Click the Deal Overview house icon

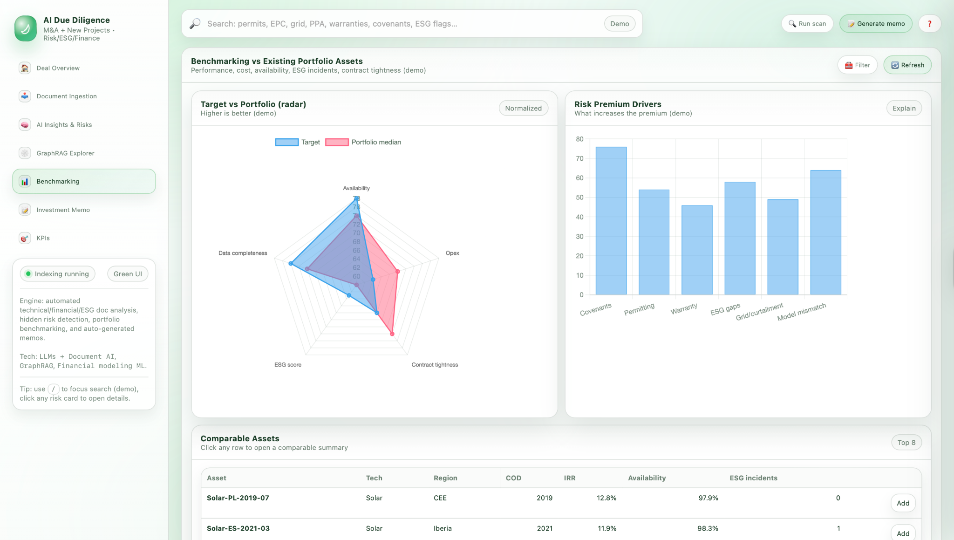(x=25, y=68)
